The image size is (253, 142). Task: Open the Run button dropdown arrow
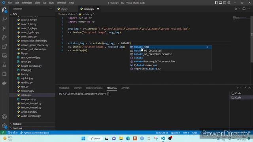click(240, 9)
